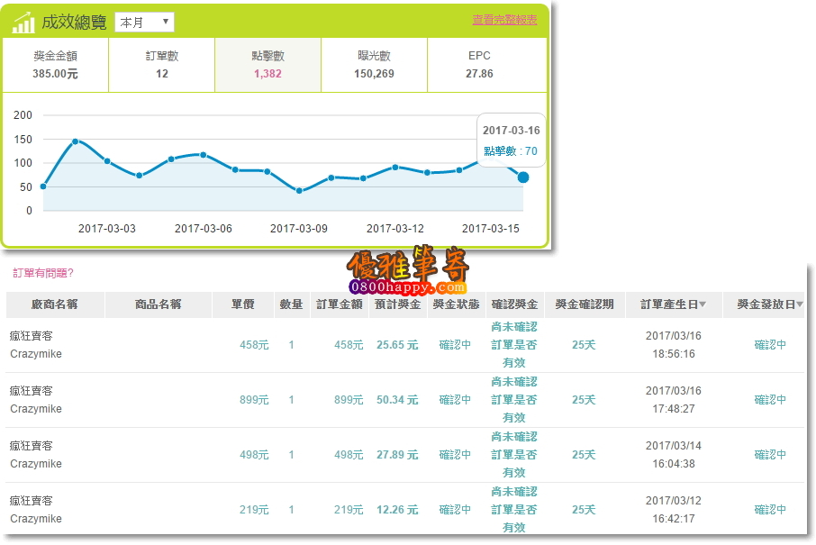Click the 50.34 元 estimated bonus

[397, 400]
